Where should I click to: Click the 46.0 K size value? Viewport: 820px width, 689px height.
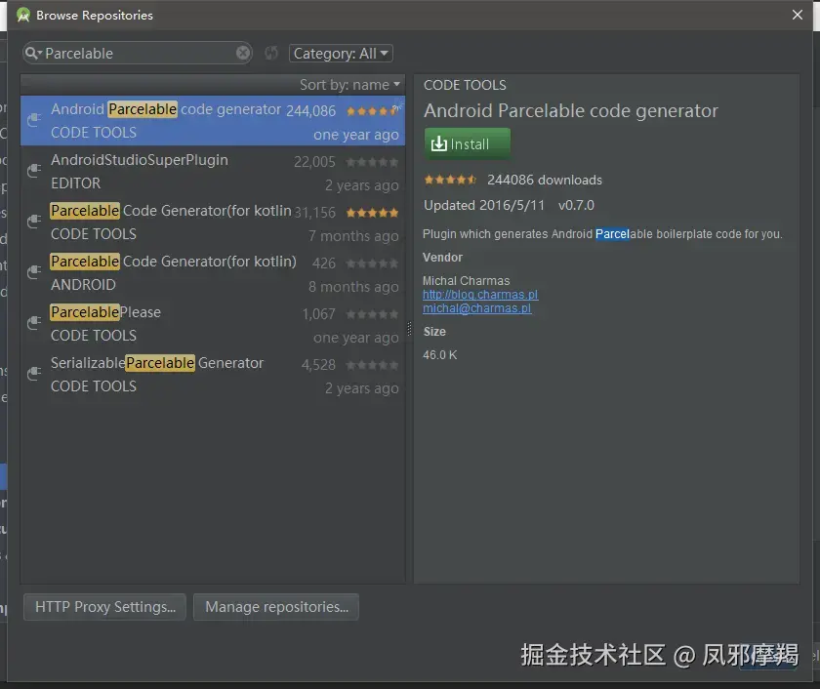coord(440,355)
